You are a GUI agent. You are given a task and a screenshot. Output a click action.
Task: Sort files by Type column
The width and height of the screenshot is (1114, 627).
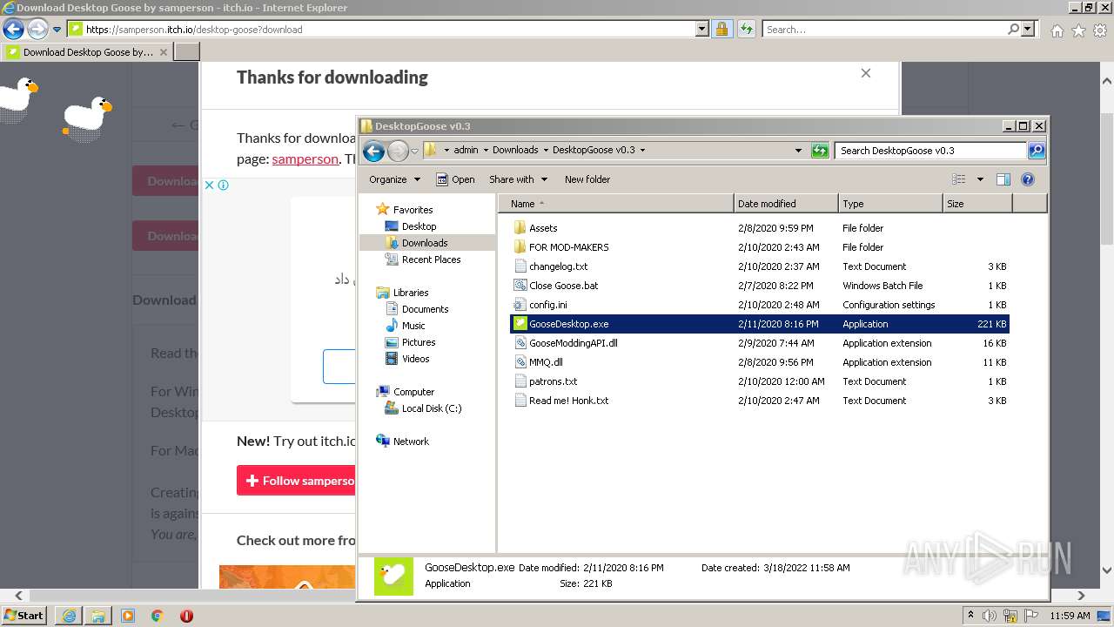coord(891,204)
